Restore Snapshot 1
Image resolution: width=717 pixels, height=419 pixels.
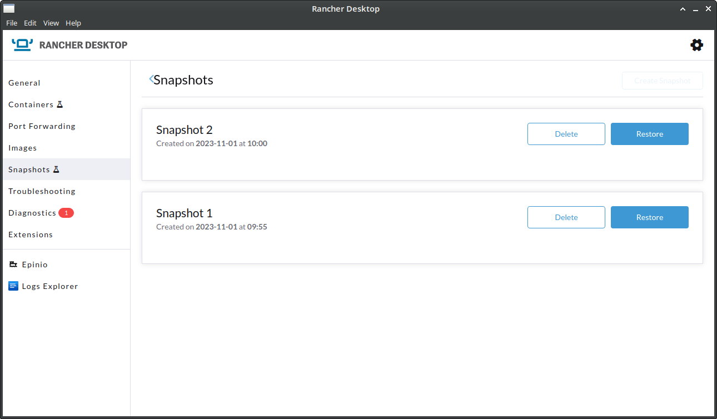point(650,217)
